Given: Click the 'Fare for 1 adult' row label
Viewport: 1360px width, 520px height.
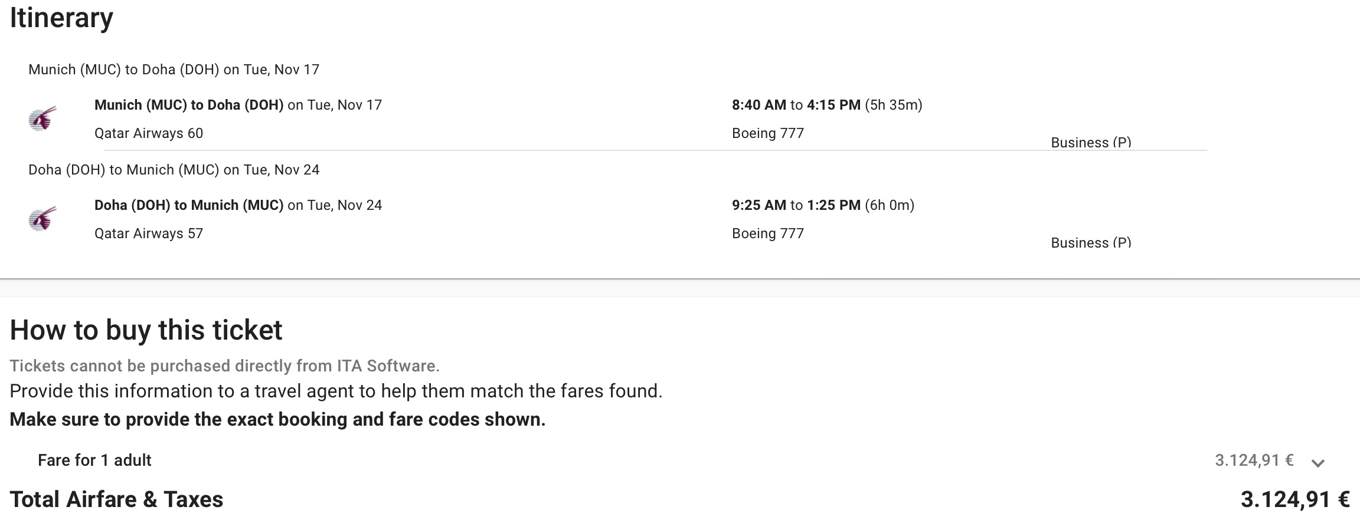Looking at the screenshot, I should (94, 460).
